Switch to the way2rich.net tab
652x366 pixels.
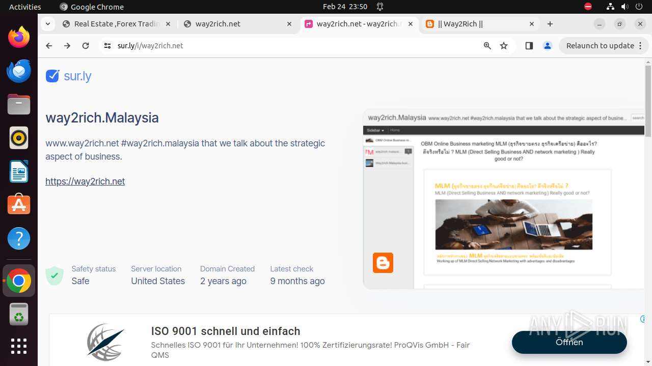click(x=238, y=24)
